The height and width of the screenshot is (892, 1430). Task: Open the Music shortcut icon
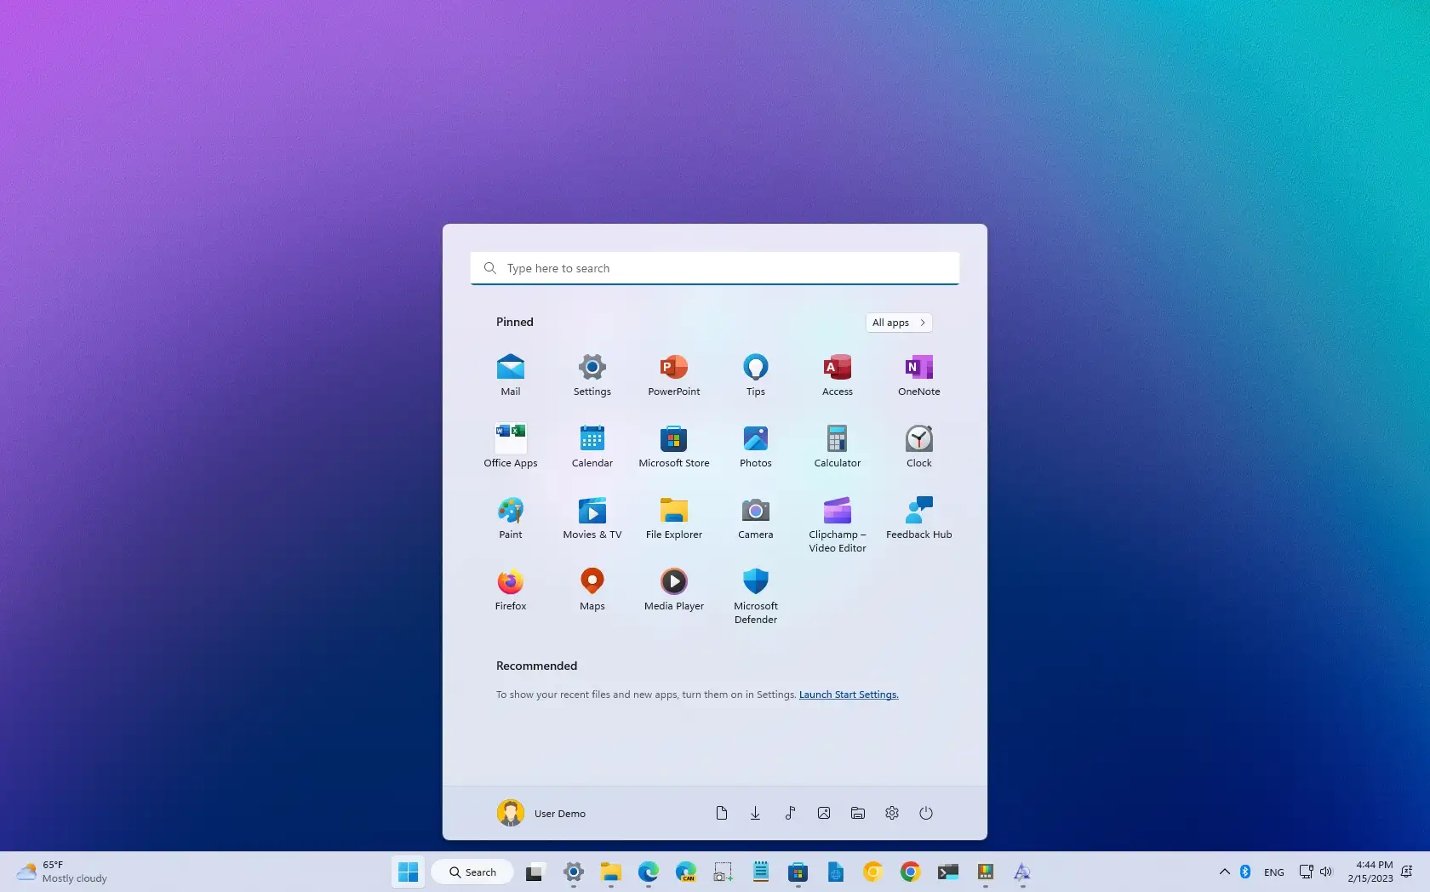[x=789, y=813]
